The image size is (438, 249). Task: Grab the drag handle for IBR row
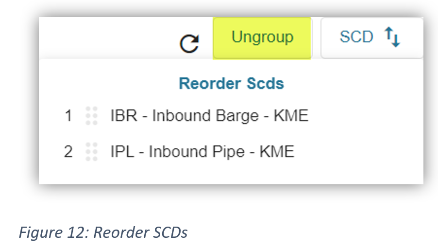(91, 116)
